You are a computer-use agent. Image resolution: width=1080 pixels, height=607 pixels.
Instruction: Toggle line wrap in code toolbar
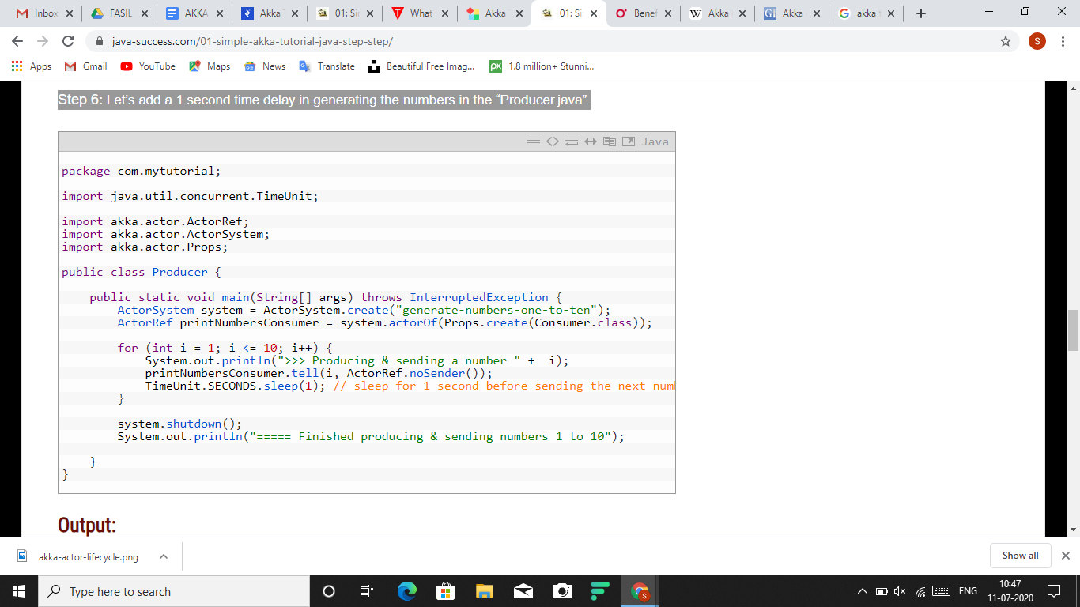click(x=571, y=141)
